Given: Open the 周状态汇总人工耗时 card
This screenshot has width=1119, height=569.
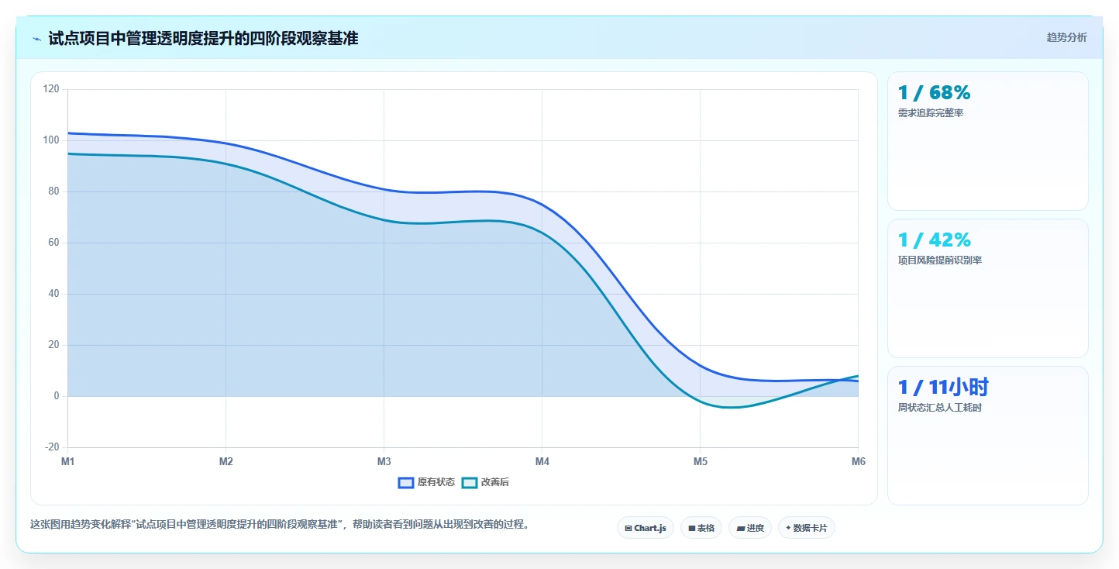Looking at the screenshot, I should (987, 436).
